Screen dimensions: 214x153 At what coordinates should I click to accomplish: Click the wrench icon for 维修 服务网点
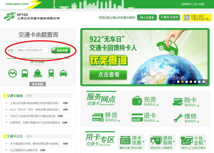coord(178,118)
